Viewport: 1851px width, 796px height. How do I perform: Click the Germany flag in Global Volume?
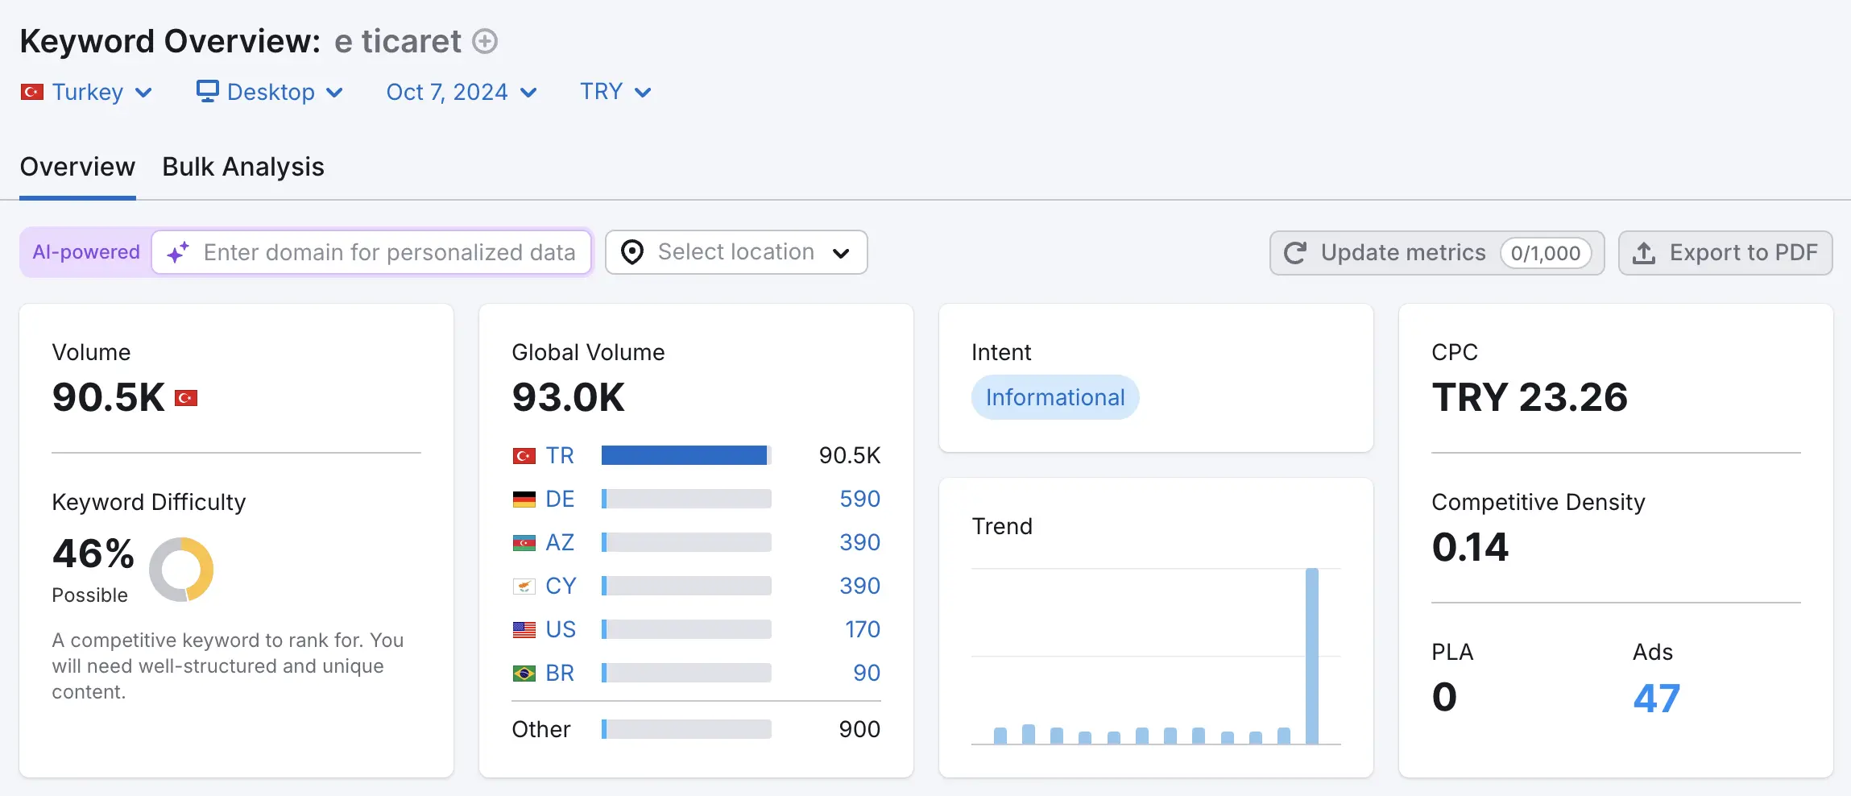[524, 500]
